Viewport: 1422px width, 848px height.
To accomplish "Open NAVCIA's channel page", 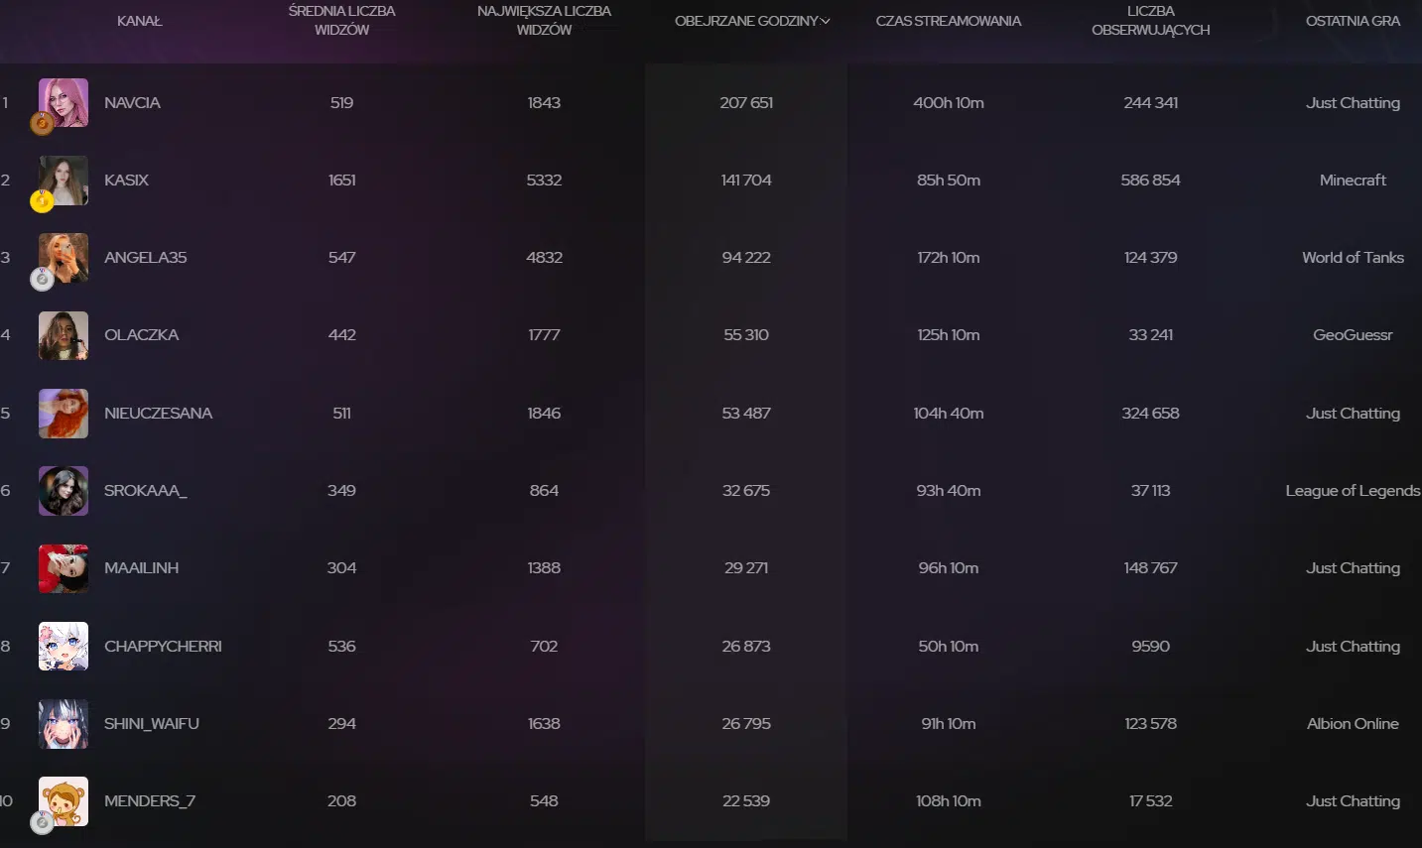I will [x=132, y=102].
